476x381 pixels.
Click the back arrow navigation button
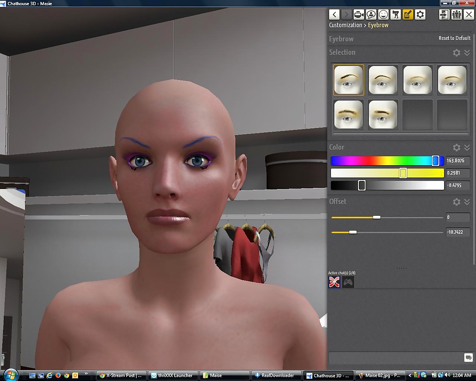coord(335,15)
